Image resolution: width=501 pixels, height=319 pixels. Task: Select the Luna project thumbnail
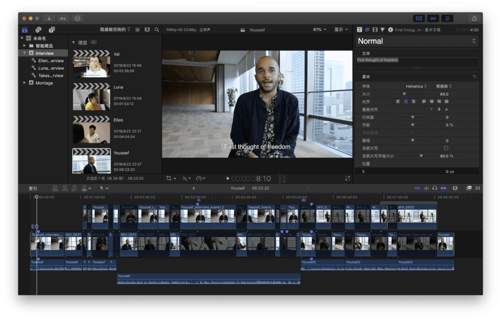point(91,97)
